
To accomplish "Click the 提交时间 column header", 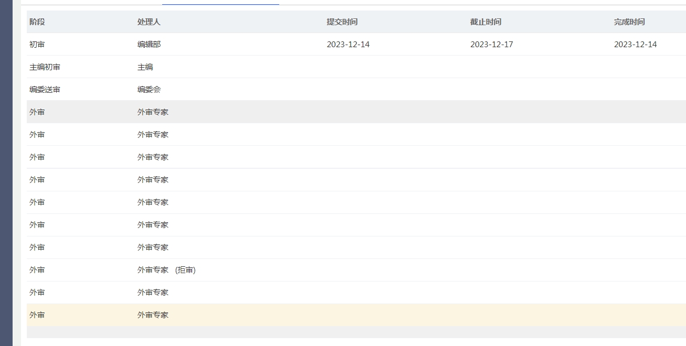I will 342,22.
